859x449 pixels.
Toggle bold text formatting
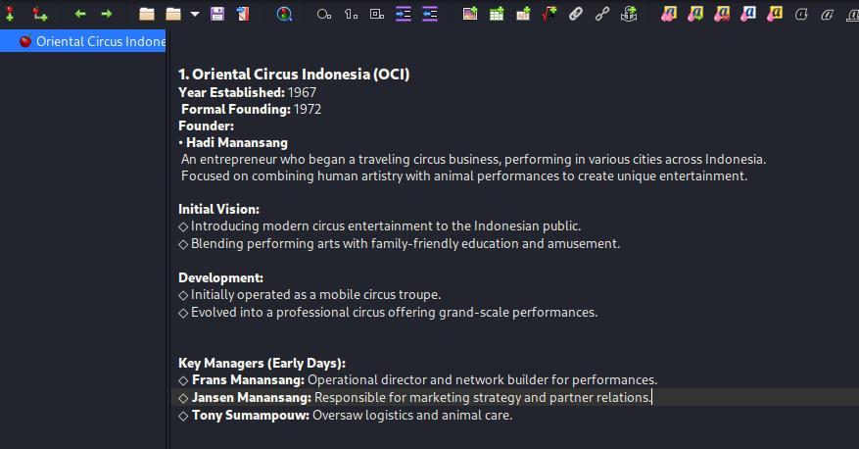(x=801, y=14)
